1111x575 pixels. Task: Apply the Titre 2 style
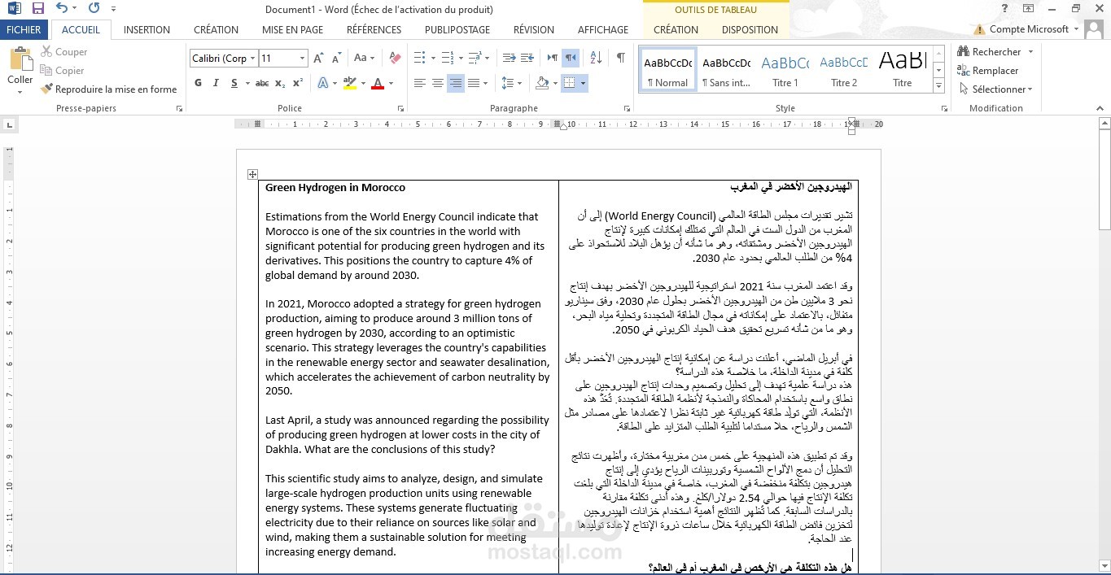[x=844, y=69]
